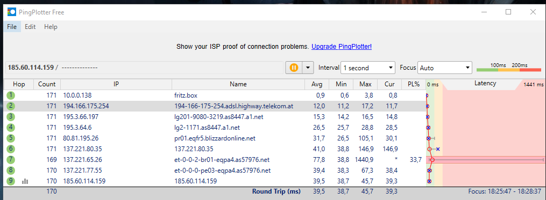
Task: Click IP address 80.81.195.26
Action: tap(81, 138)
